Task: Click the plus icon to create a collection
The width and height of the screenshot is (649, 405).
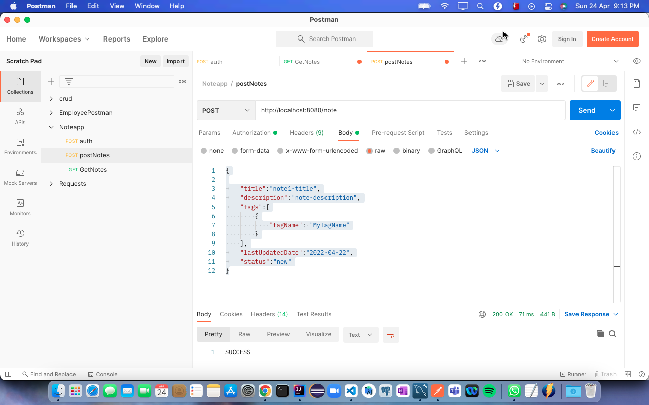Action: [x=51, y=82]
